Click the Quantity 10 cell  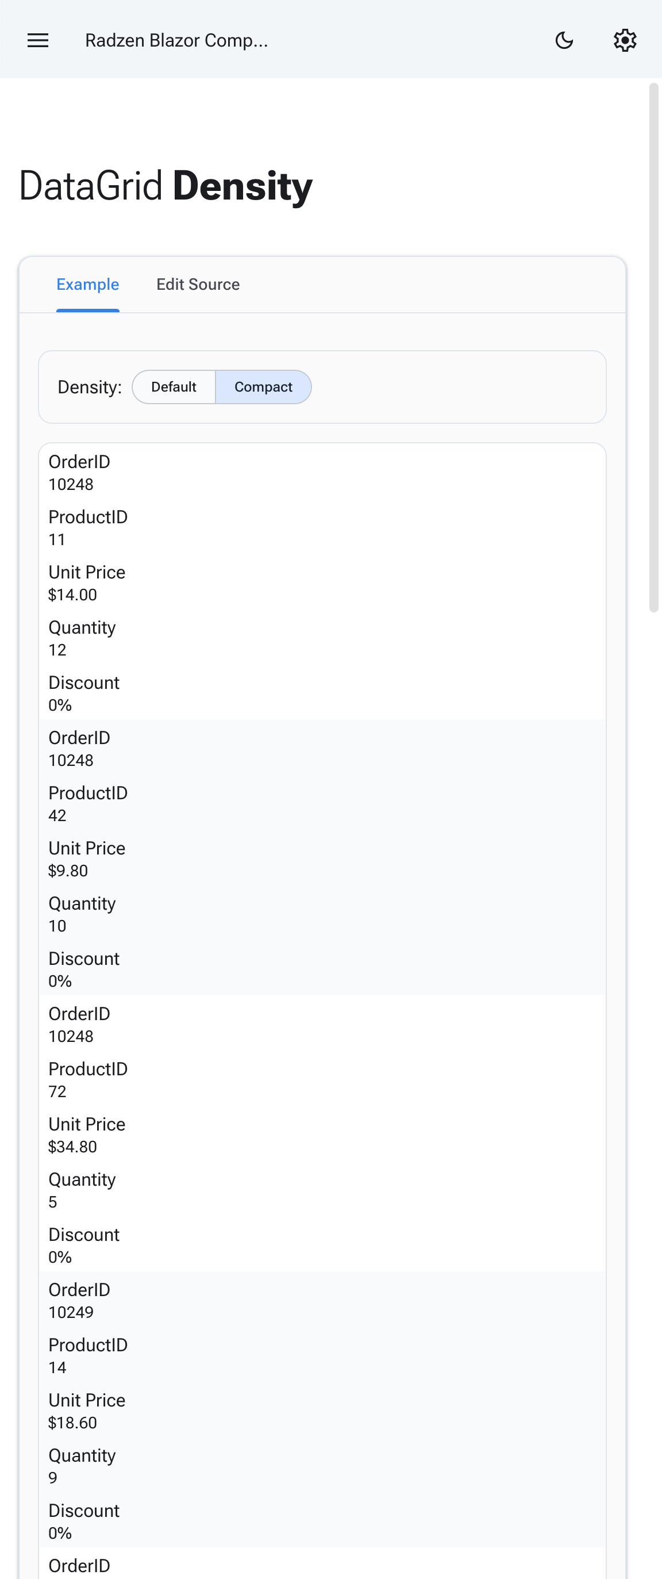click(x=57, y=926)
